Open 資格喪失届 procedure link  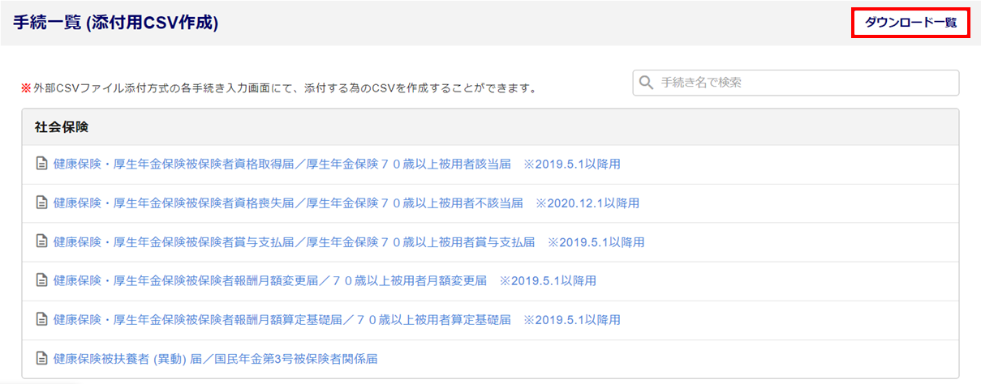pos(346,203)
